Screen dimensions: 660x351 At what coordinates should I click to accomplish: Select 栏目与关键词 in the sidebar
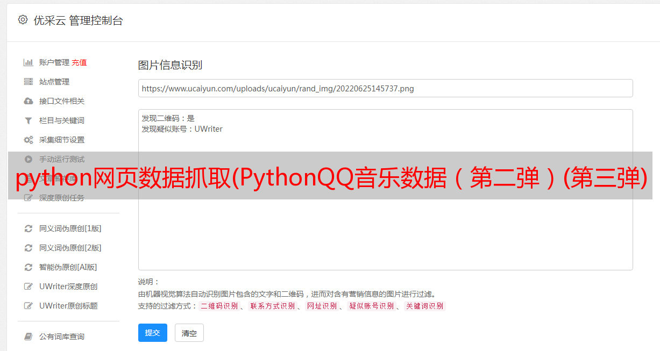click(63, 120)
